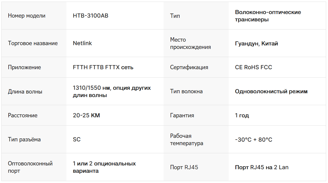328x183 pixels.
Task: Click the '1 год' warranty value
Action: coord(242,115)
